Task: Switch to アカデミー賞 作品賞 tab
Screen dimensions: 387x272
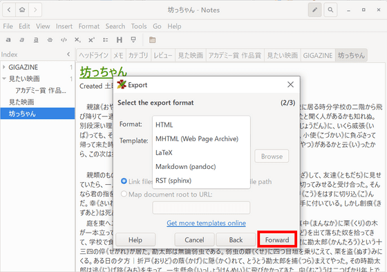Action: coord(235,55)
